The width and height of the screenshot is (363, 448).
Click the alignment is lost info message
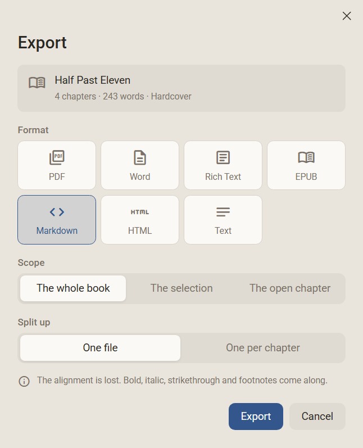pyautogui.click(x=182, y=381)
